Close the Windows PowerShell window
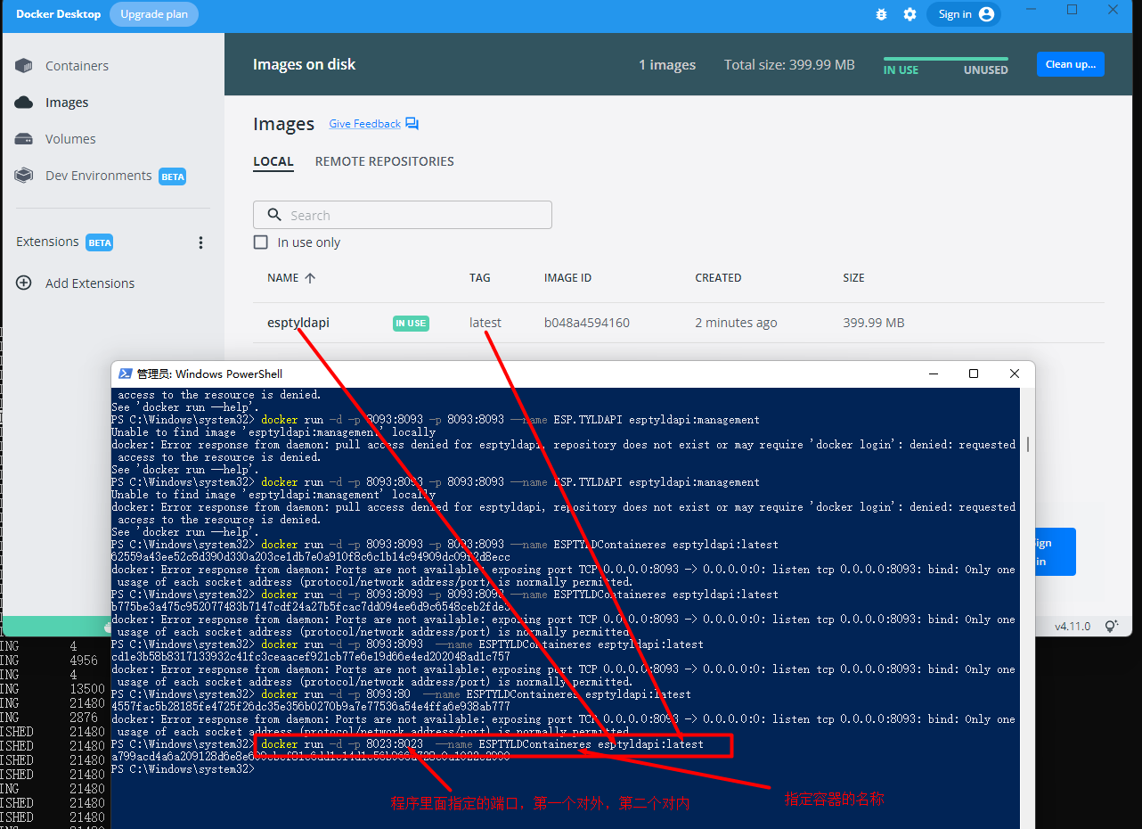1142x829 pixels. [x=1015, y=373]
